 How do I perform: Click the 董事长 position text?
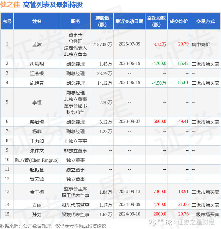[x=76, y=35]
